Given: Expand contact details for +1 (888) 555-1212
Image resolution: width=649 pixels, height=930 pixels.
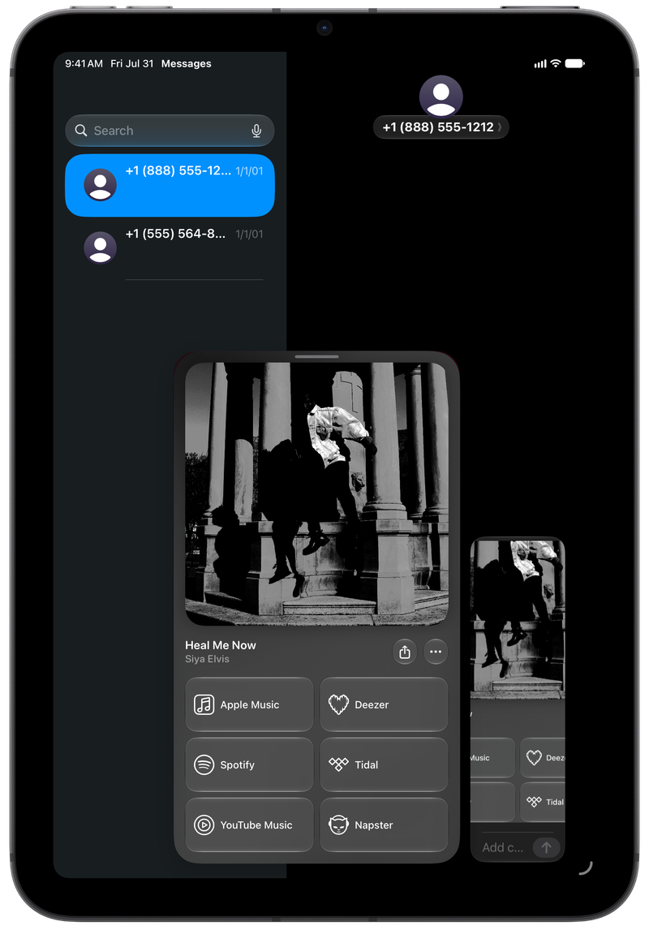Looking at the screenshot, I should click(x=441, y=127).
